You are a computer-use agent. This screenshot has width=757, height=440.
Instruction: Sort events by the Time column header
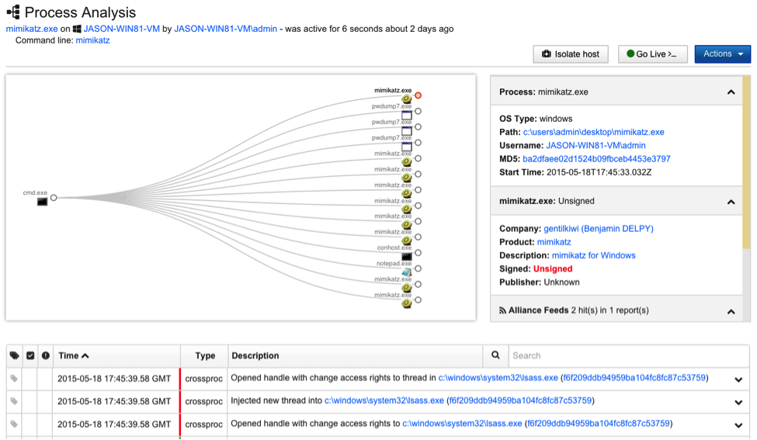click(x=73, y=355)
